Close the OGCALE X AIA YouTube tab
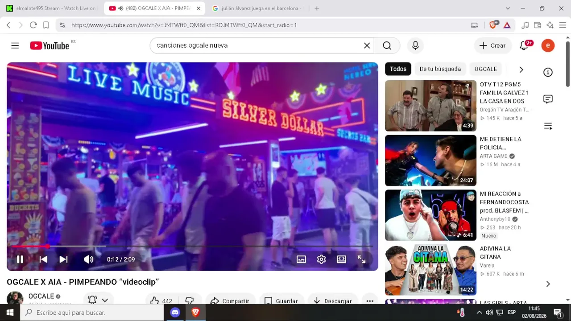Screen dimensions: 571x321 [199, 8]
